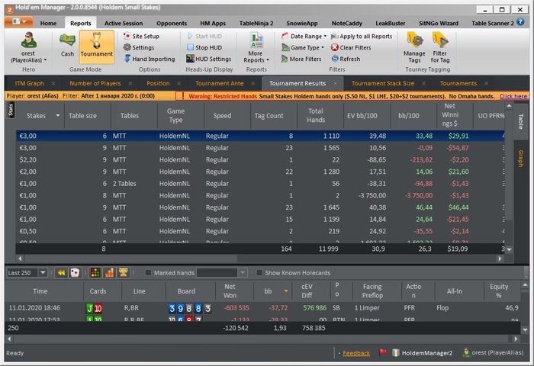
Task: Click the red flag status icon
Action: coord(383,353)
